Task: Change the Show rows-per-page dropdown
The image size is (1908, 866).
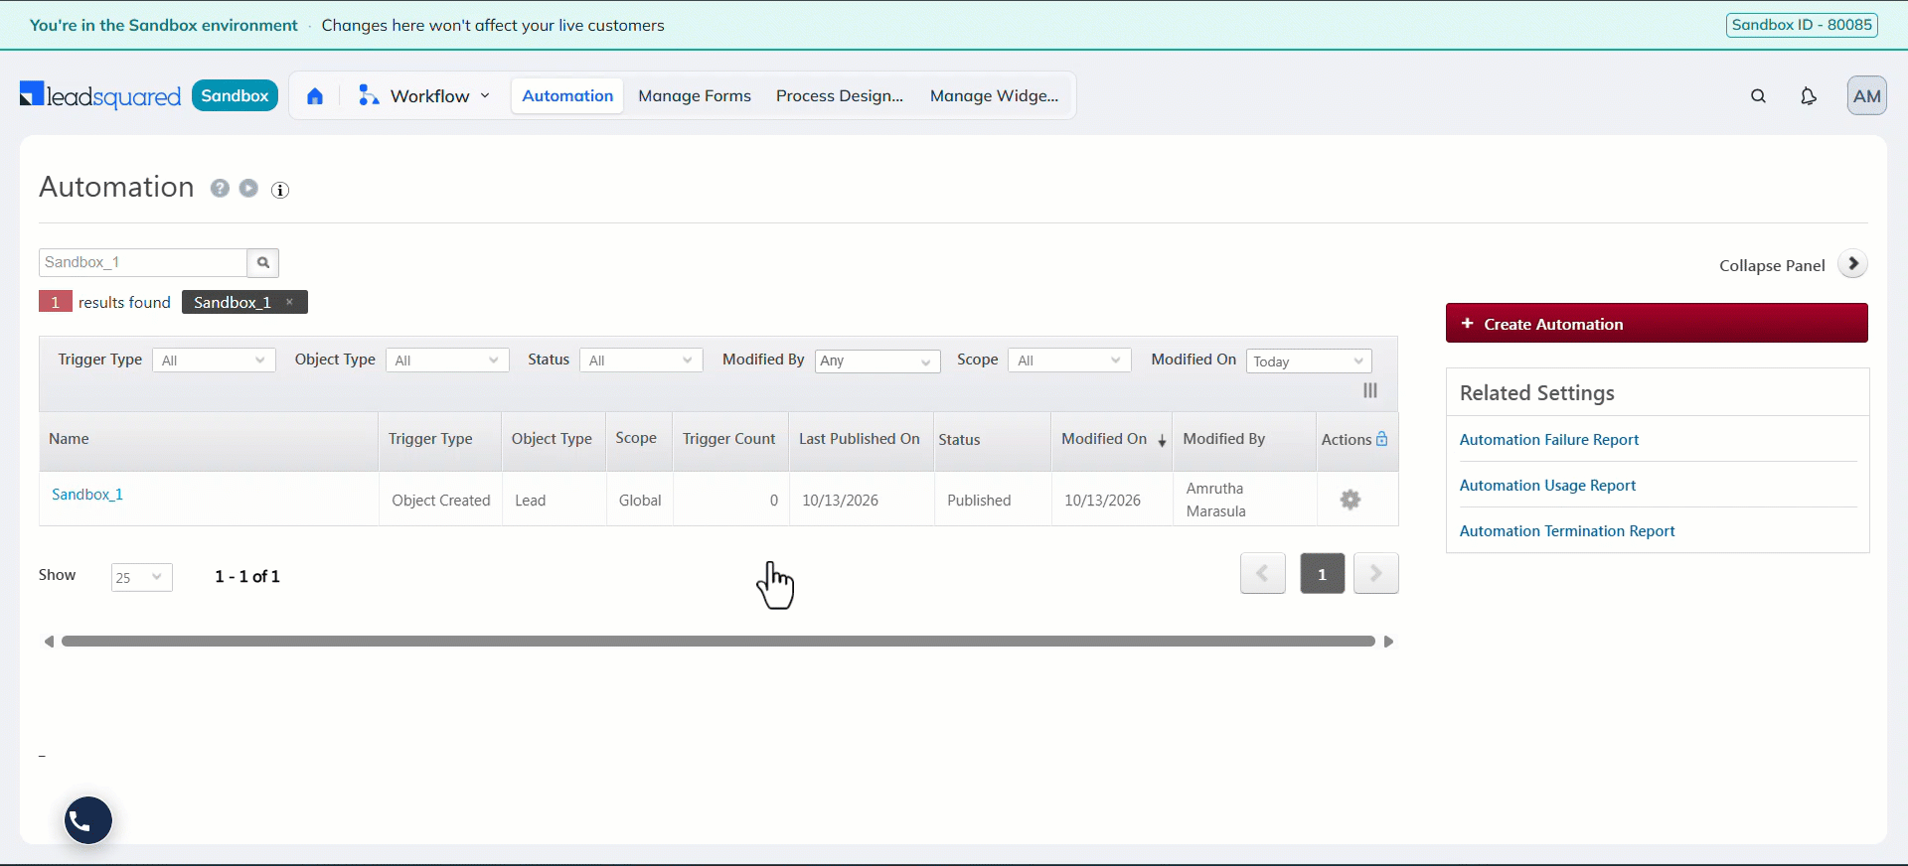Action: [x=141, y=577]
